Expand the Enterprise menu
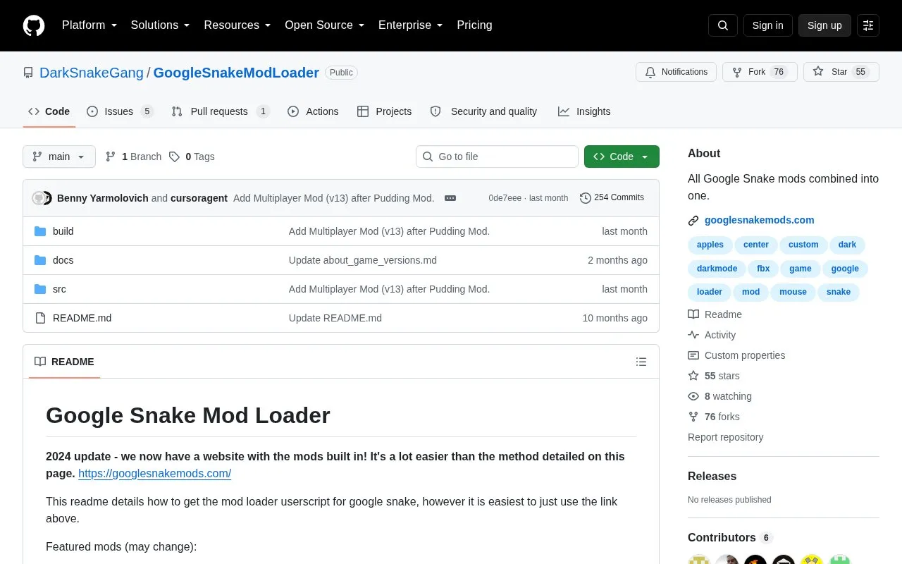 (x=410, y=25)
